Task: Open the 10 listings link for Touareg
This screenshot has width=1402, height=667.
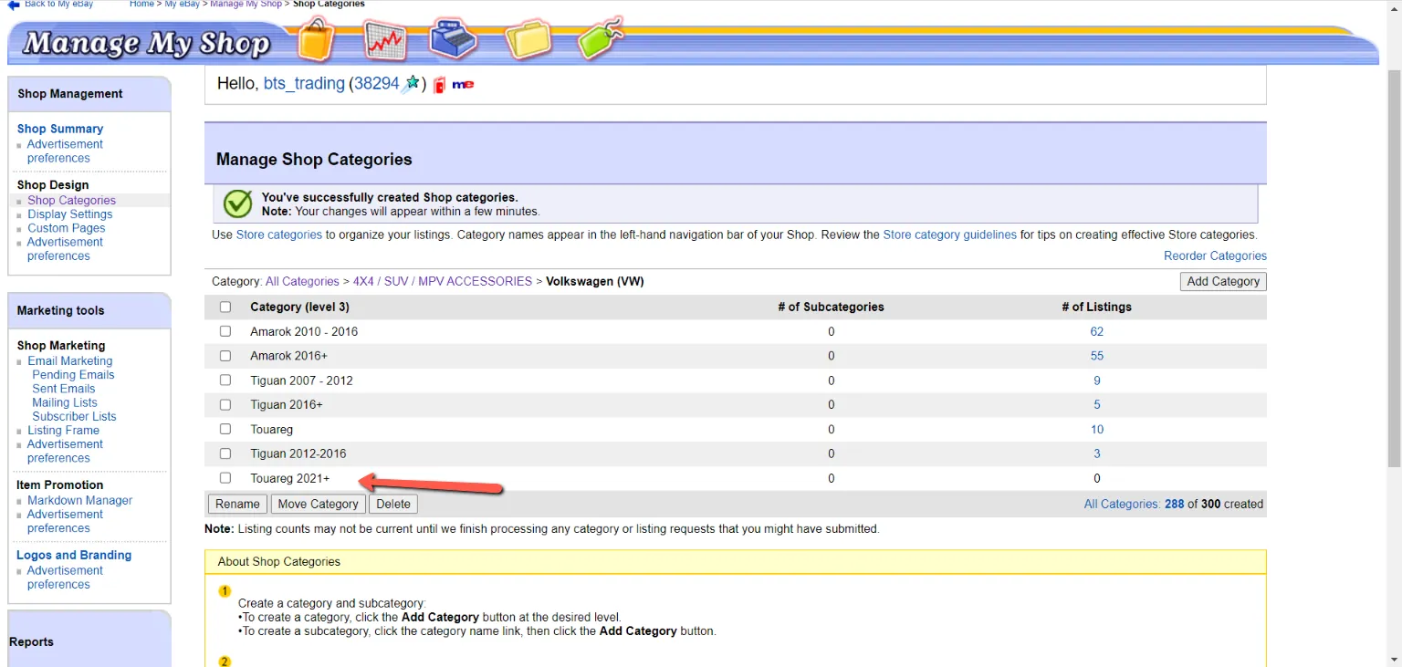Action: [x=1097, y=429]
